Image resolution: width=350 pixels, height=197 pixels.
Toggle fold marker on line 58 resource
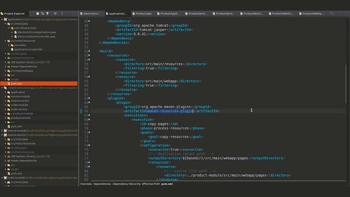(x=89, y=77)
